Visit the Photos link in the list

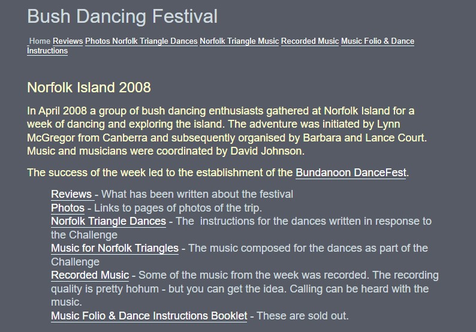tap(68, 208)
